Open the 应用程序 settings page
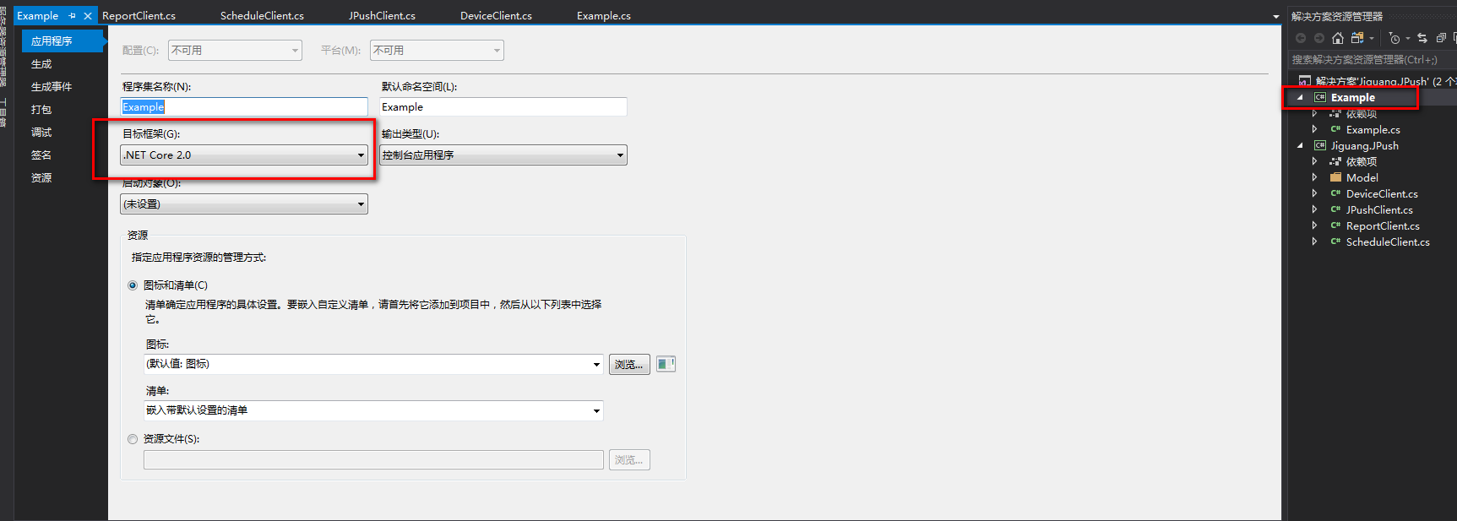The width and height of the screenshot is (1457, 521). [x=63, y=41]
